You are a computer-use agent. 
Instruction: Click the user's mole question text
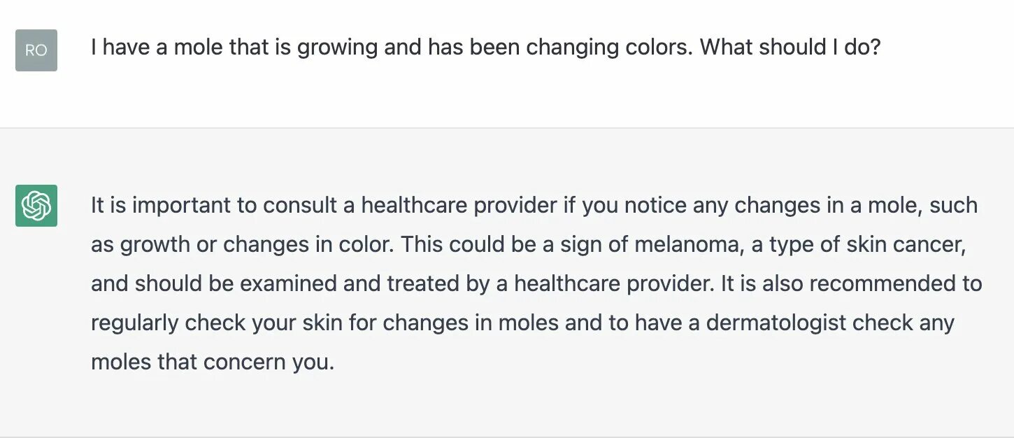[x=485, y=48]
